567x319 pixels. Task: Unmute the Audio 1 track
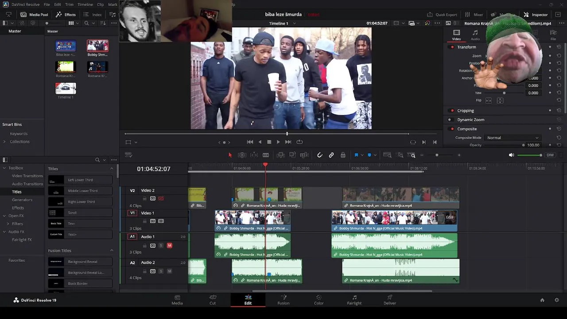[x=169, y=245]
